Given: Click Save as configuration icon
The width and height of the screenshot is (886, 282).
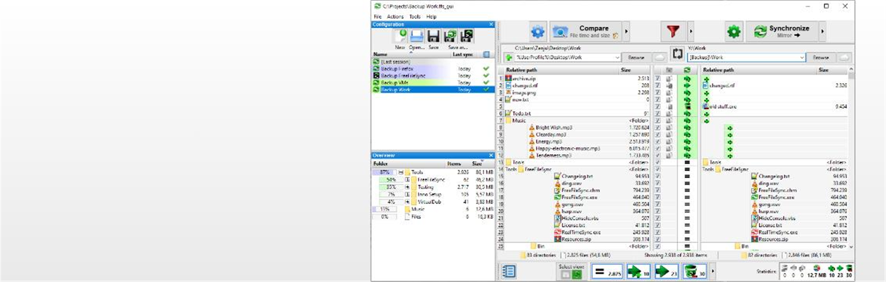Looking at the screenshot, I should 450,36.
